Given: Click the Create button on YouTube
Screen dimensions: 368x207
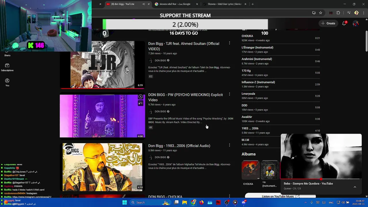Looking at the screenshot, I should pyautogui.click(x=328, y=23).
